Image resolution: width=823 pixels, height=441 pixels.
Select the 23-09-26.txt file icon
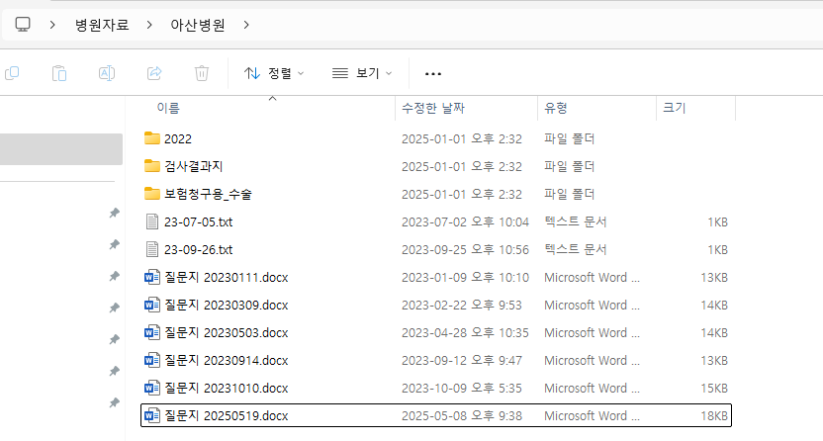pos(152,249)
